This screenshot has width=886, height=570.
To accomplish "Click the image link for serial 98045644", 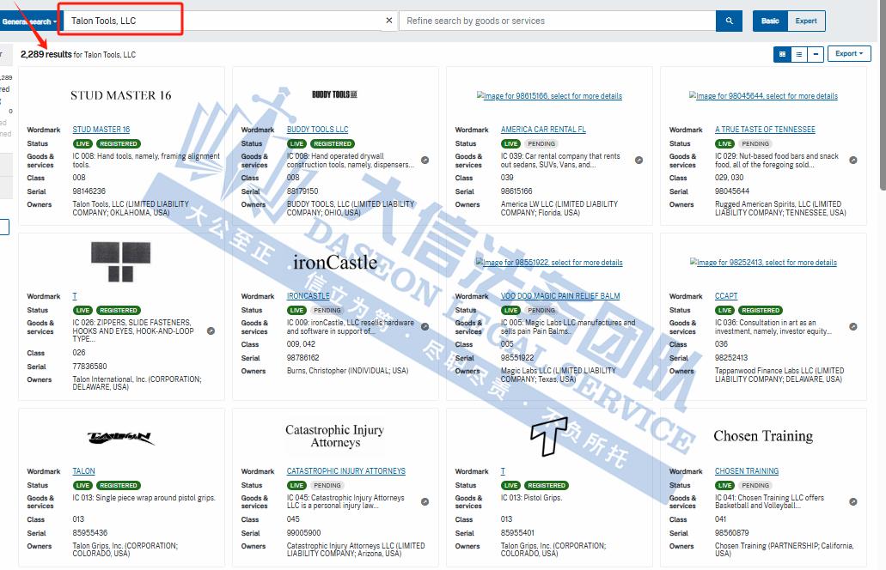I will (763, 96).
